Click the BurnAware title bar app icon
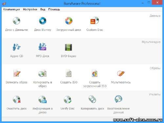164x123 pixels. tap(4, 4)
